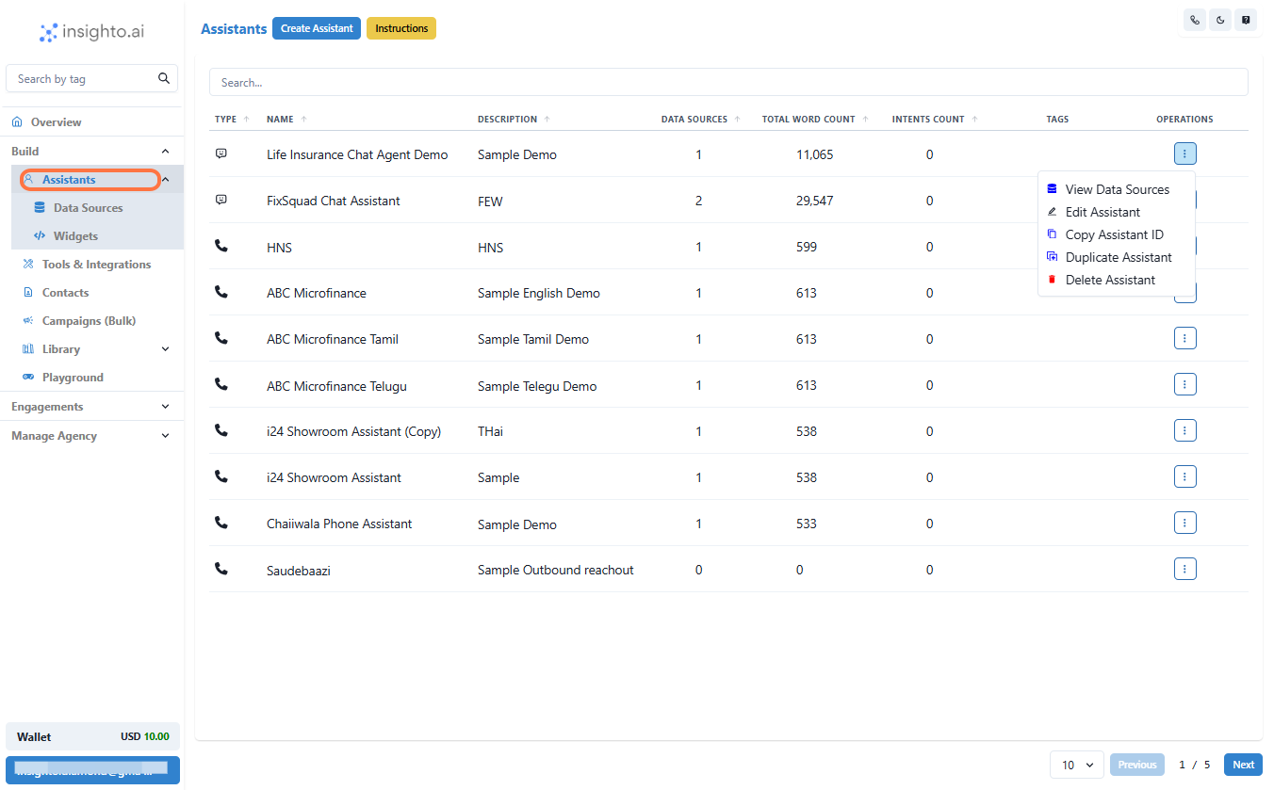Expand the Library section
This screenshot has width=1274, height=790.
click(x=166, y=349)
